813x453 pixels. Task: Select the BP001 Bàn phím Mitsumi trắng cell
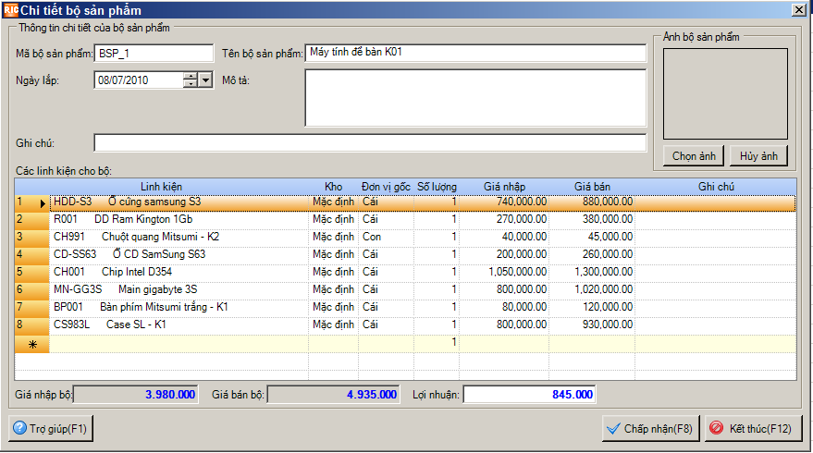click(x=179, y=307)
